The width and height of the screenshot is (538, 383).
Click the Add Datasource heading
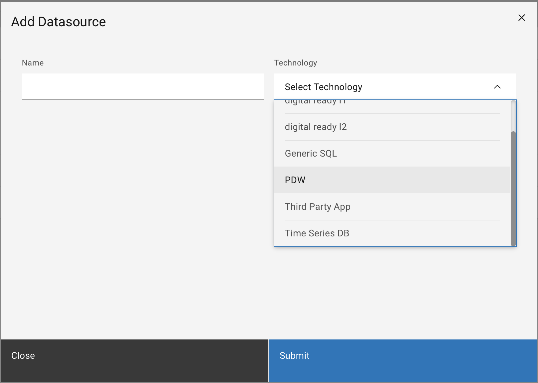[59, 22]
